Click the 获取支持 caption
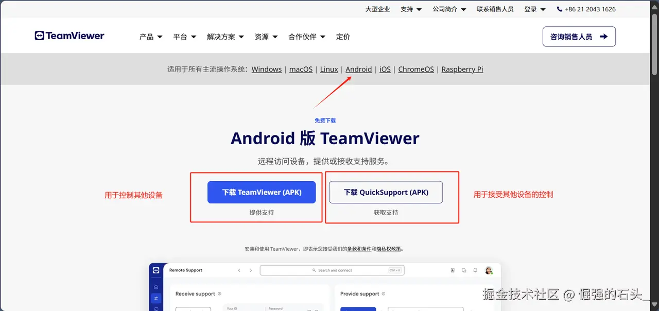Viewport: 659px width, 311px height. (386, 212)
